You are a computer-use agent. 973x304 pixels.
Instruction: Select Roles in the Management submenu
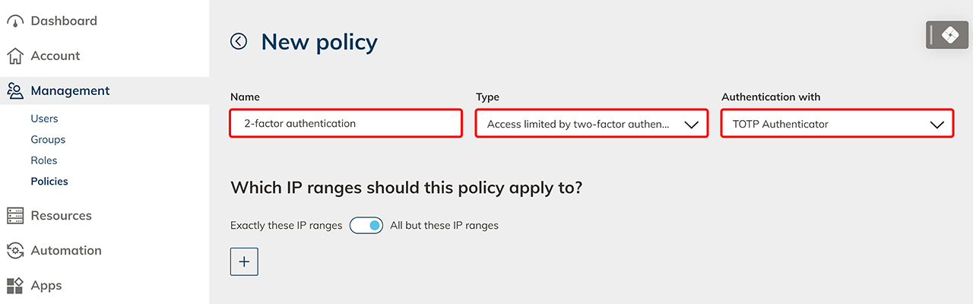pos(44,160)
